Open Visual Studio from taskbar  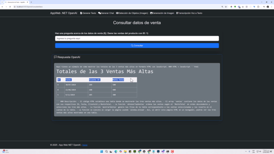(x=163, y=151)
